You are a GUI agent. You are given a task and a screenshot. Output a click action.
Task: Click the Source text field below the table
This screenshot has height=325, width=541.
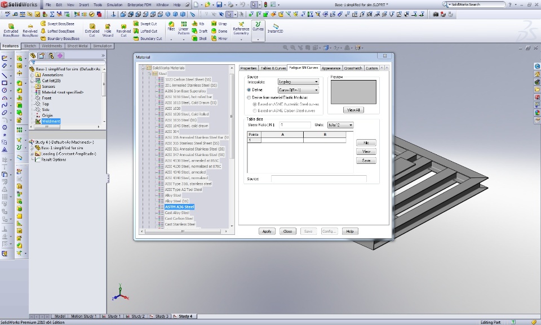319,179
